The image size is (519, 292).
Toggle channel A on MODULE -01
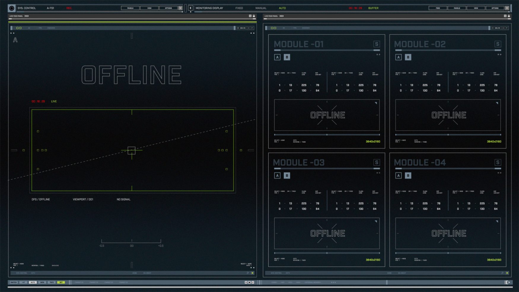pos(277,57)
